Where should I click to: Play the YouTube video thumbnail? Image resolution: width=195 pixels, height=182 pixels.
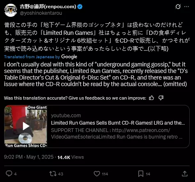[26, 126]
